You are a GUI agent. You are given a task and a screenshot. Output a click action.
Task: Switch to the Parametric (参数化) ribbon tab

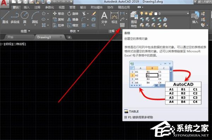pyautogui.click(x=49, y=7)
